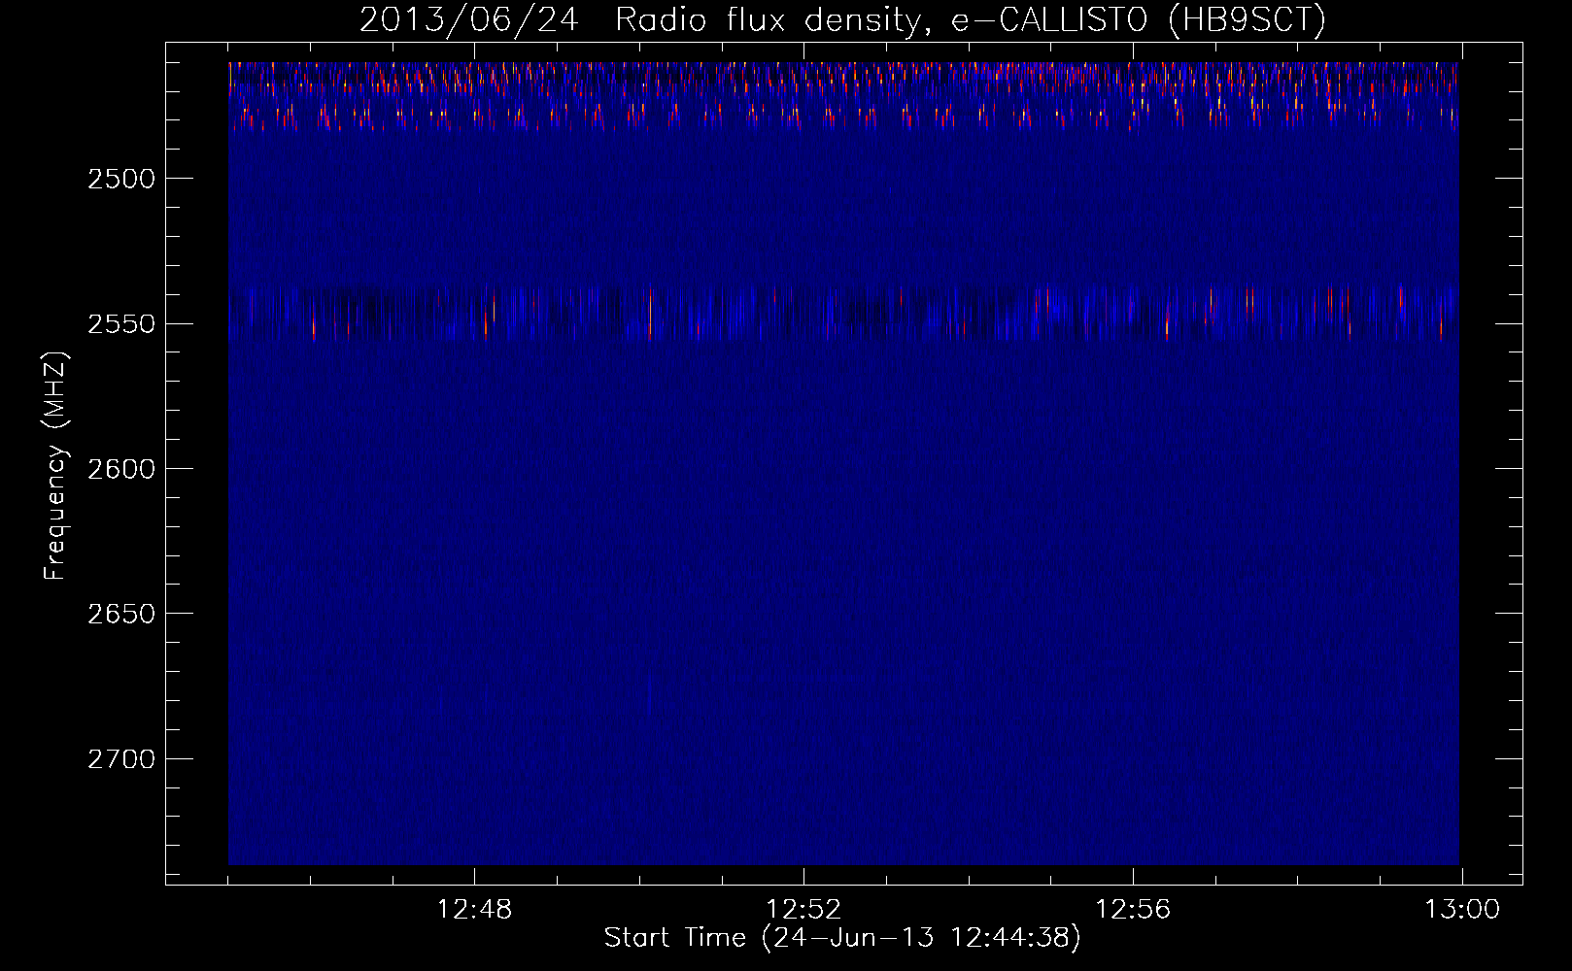Click the interference band near 2550 MHz in spectrogram
The height and width of the screenshot is (971, 1572).
(x=843, y=313)
